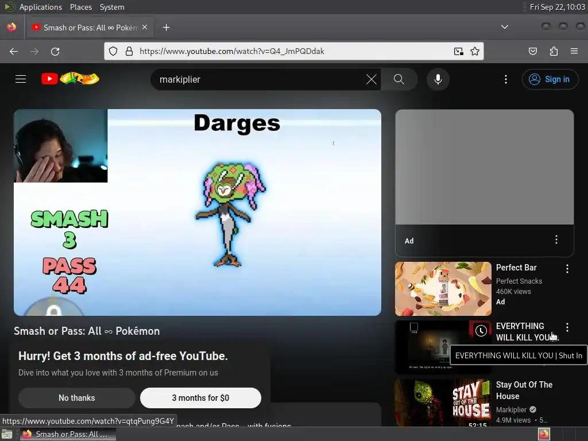Open the tracking protection shield icon
The width and height of the screenshot is (588, 441).
coord(113,51)
